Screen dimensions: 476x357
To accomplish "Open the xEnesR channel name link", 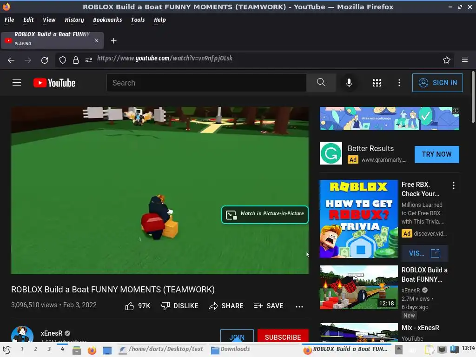I will pos(52,333).
